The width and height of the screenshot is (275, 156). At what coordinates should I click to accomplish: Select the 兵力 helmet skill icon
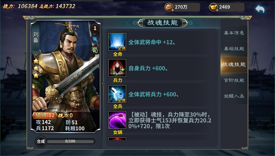point(117,68)
